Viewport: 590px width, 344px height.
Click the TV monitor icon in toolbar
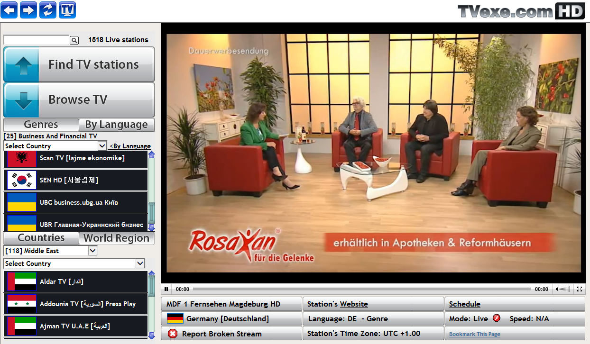pyautogui.click(x=67, y=9)
